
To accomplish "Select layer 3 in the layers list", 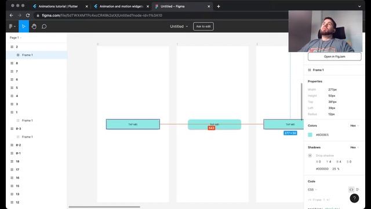I will 37,104.
